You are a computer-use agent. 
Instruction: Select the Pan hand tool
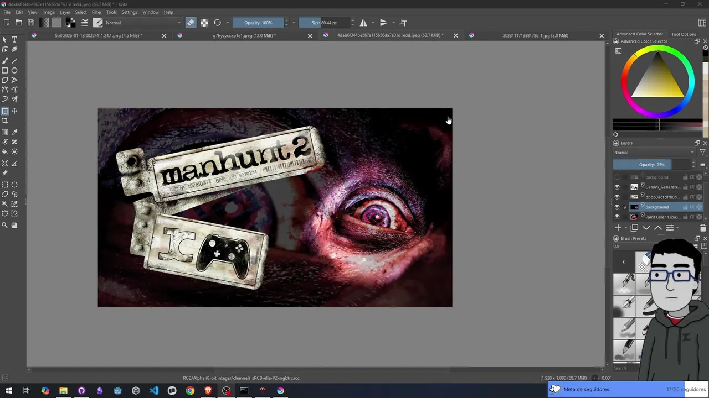point(14,225)
